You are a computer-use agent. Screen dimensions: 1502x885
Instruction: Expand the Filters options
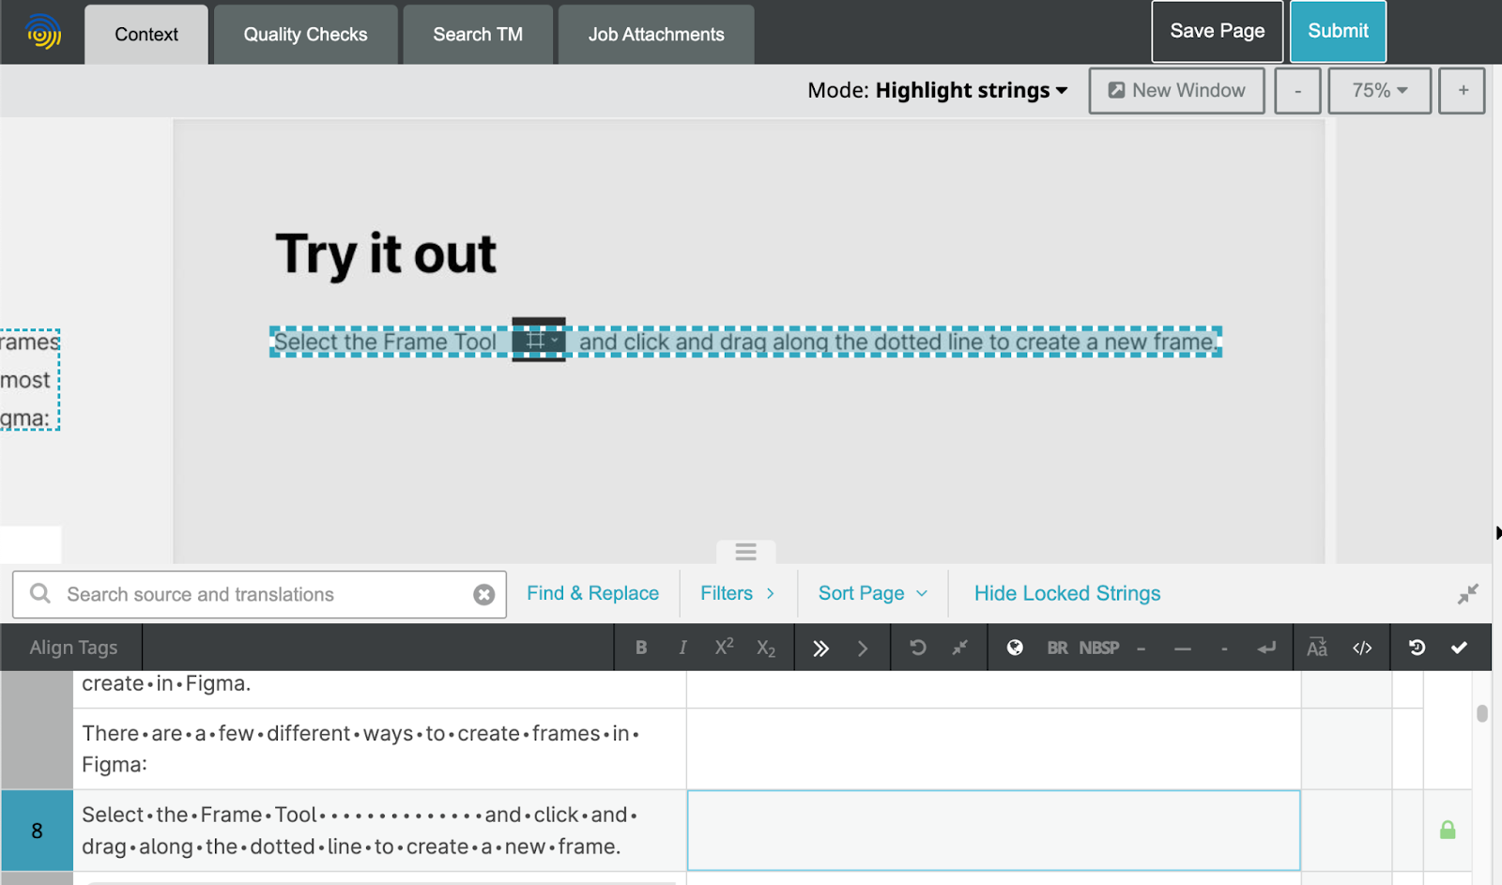(x=737, y=593)
